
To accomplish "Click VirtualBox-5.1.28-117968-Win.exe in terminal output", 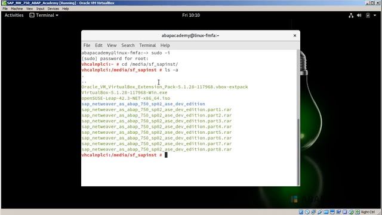I will coord(124,93).
